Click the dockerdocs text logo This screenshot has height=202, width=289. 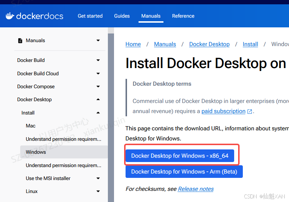coord(40,16)
